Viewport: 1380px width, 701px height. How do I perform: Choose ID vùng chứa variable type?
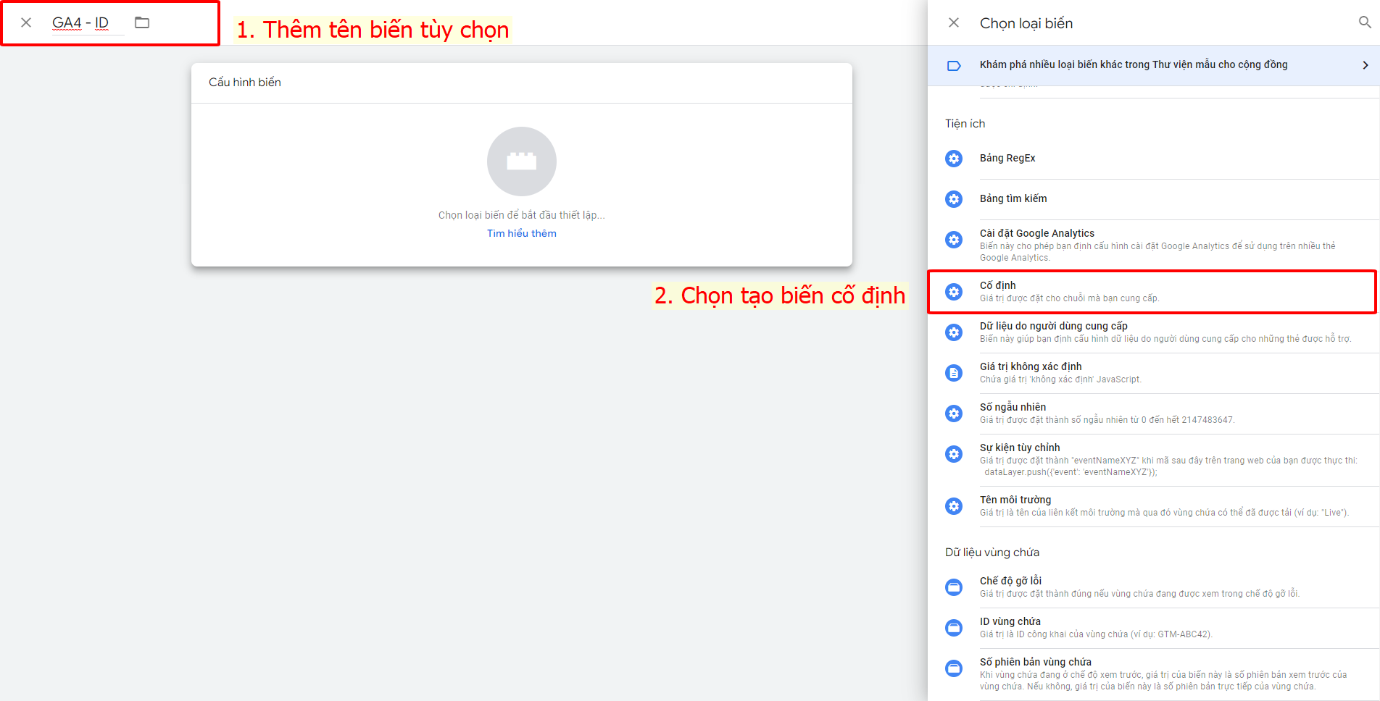[1154, 628]
